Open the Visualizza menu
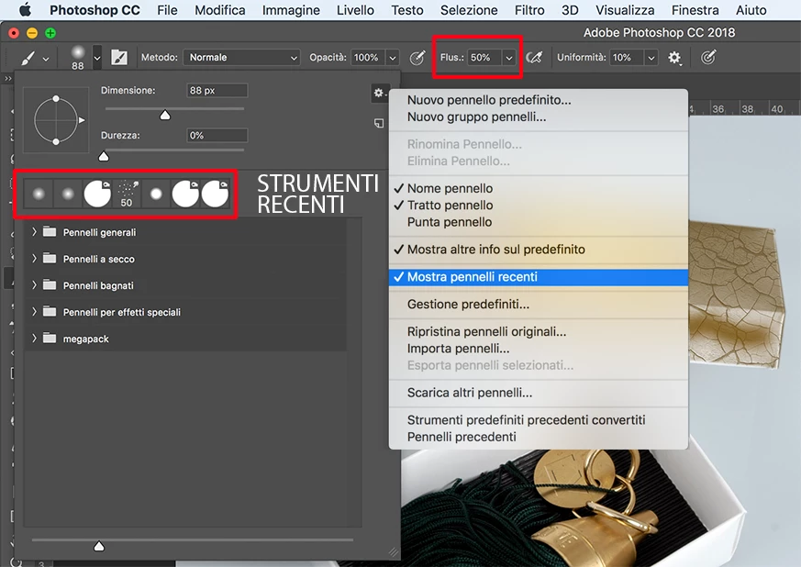This screenshot has width=801, height=567. [625, 10]
